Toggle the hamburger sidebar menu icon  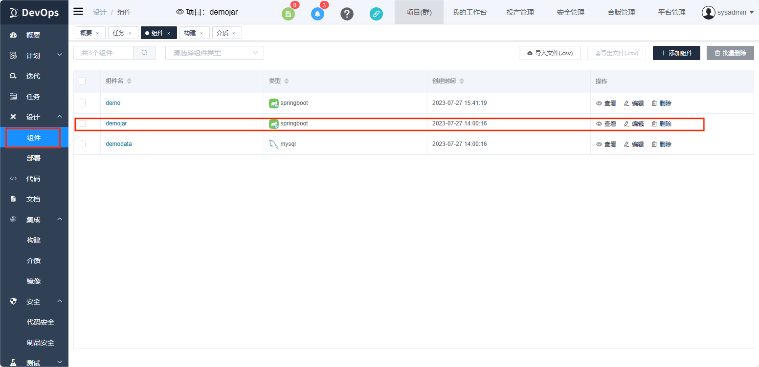[78, 12]
